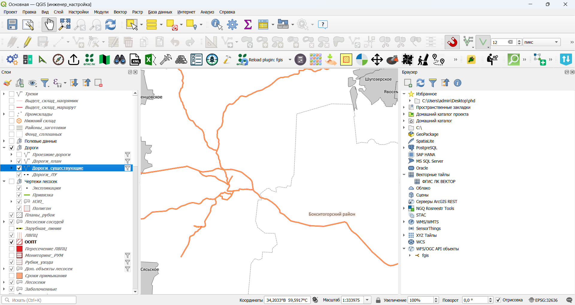Open the Масштаб scale dropdown

coord(367,300)
